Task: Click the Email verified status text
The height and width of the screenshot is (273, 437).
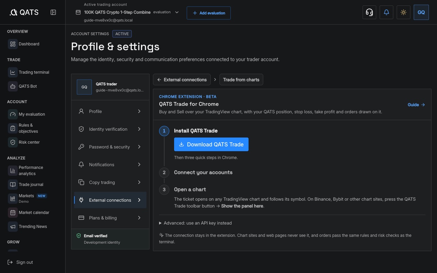Action: tap(96, 236)
